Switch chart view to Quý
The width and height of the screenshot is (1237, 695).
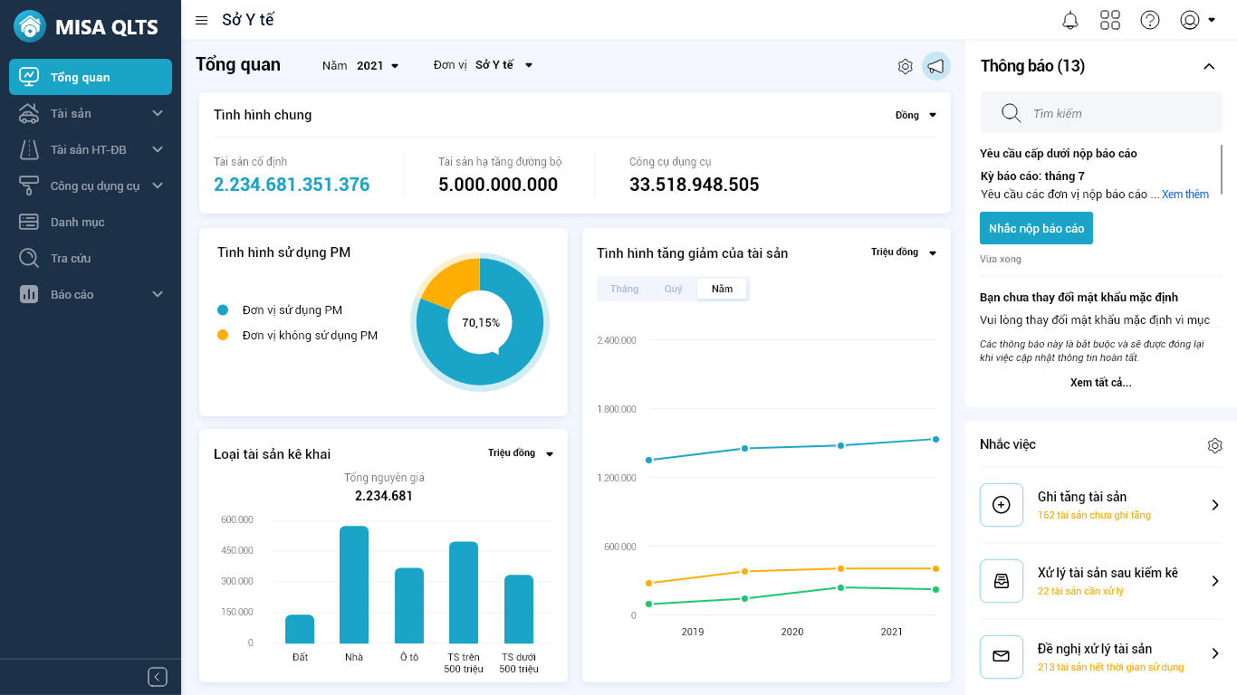(x=674, y=289)
